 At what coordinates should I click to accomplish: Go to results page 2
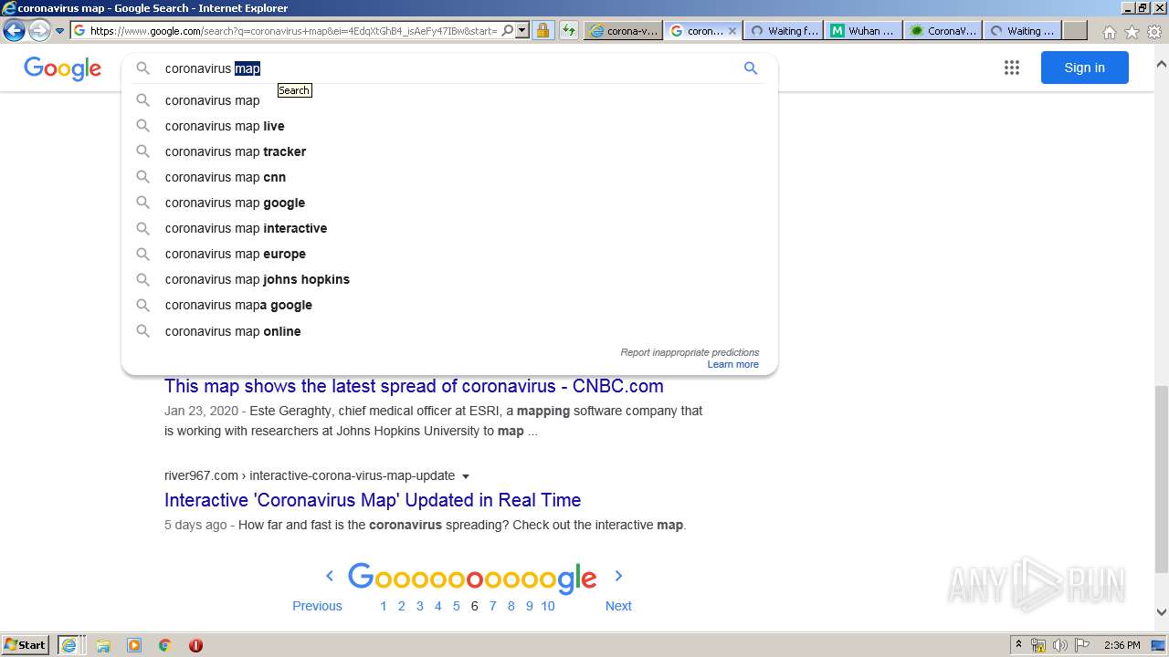[401, 606]
